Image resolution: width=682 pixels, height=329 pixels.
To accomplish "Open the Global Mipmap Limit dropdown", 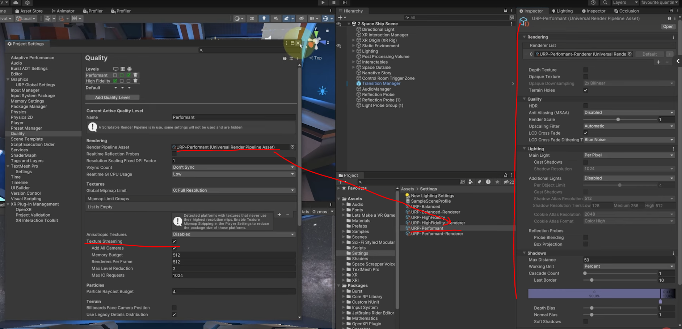I will point(233,190).
